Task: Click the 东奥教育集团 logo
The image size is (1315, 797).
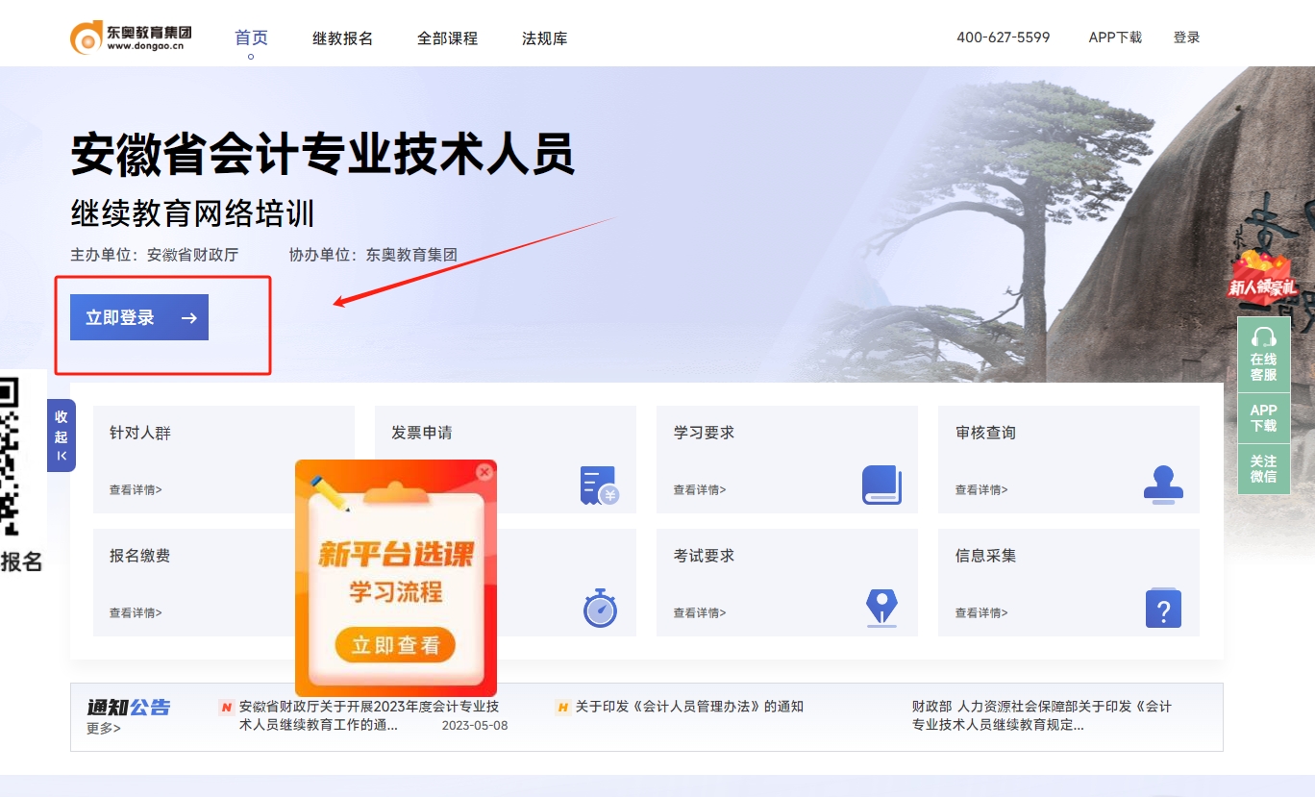Action: [133, 35]
